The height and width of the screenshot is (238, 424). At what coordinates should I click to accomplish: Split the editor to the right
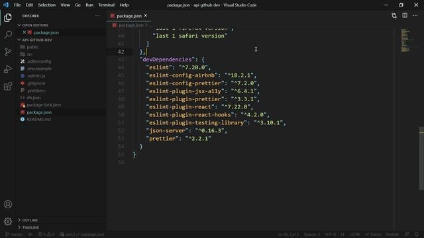pos(405,16)
